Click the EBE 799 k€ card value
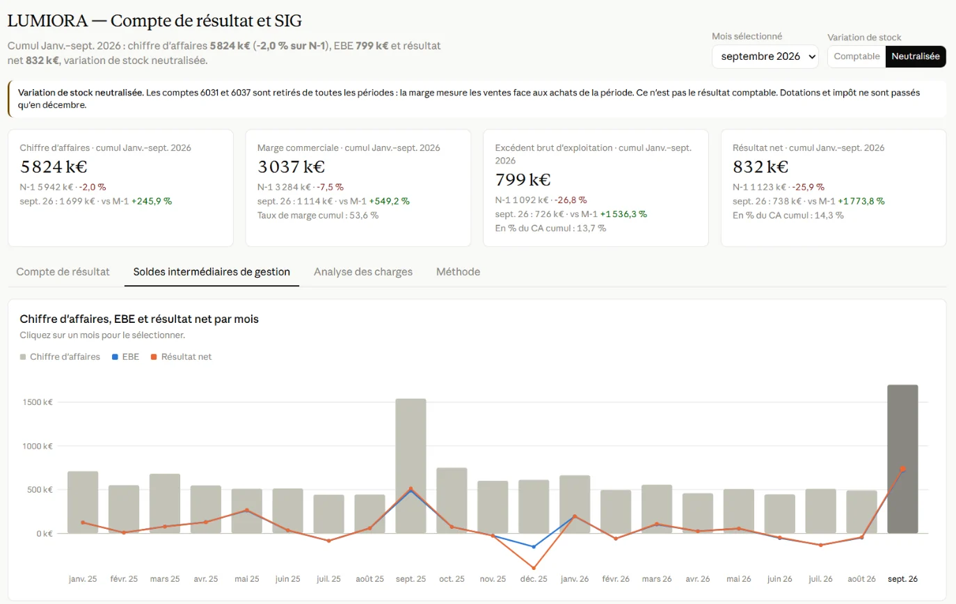Screen dimensions: 956x604 523,180
